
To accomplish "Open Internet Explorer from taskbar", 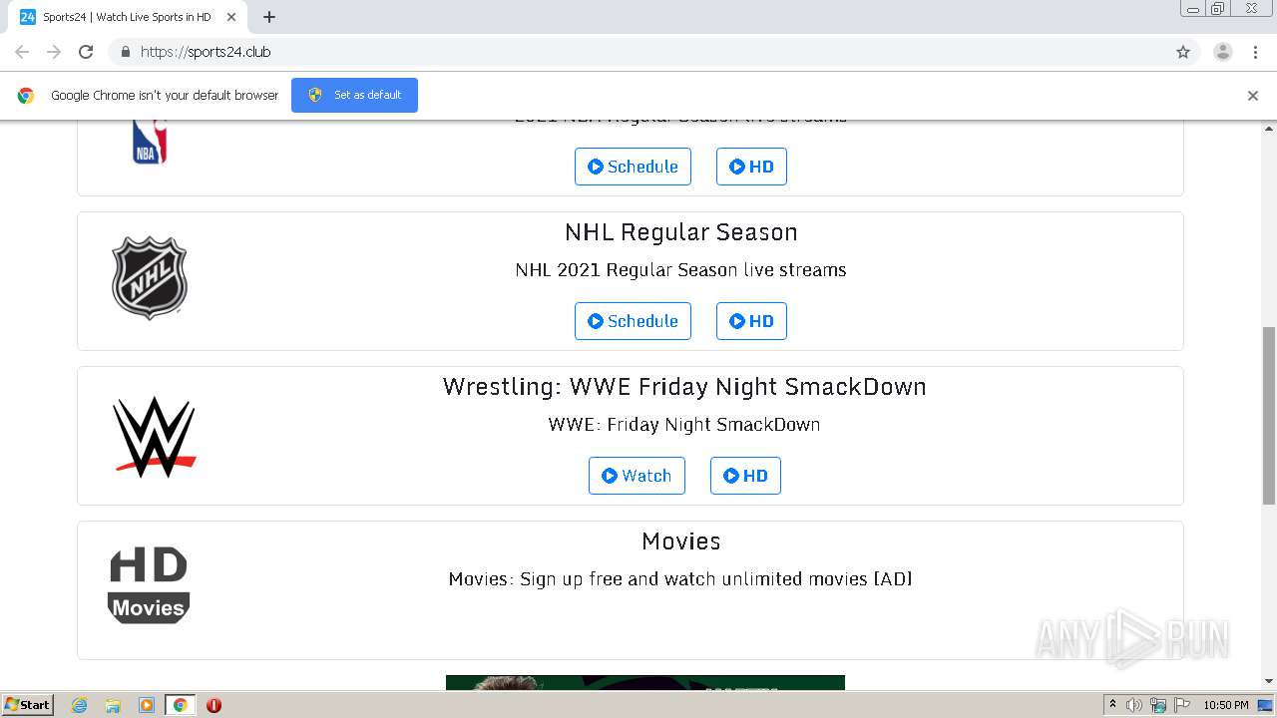I will [x=79, y=705].
